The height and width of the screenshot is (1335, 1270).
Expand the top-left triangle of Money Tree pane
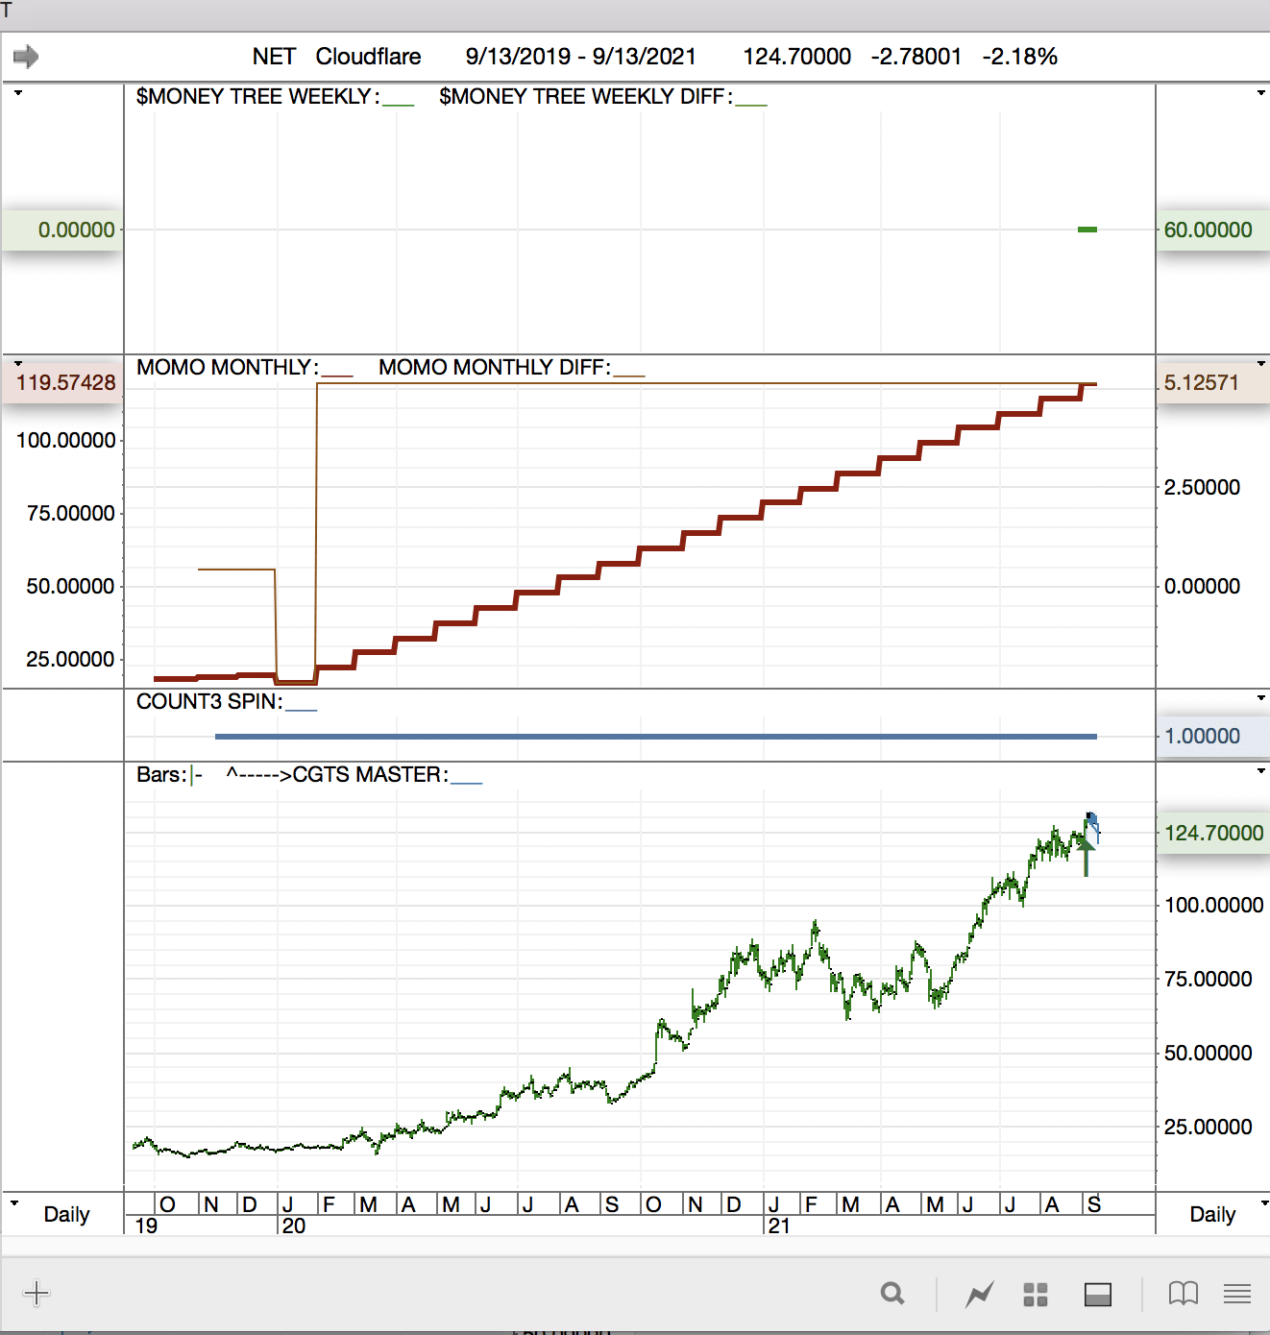[x=17, y=93]
